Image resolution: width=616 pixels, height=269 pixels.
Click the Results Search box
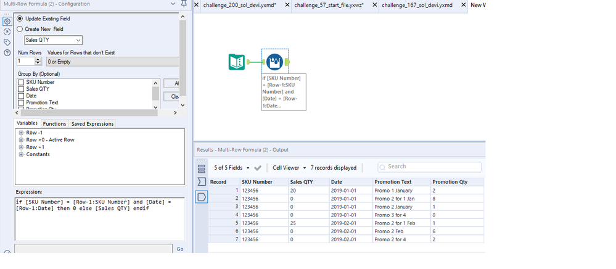[x=429, y=167]
